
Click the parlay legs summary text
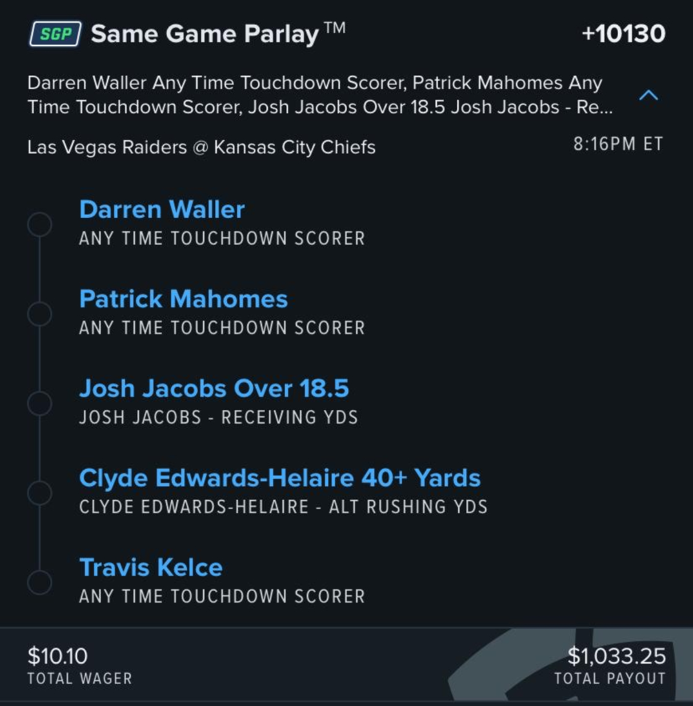[x=319, y=95]
